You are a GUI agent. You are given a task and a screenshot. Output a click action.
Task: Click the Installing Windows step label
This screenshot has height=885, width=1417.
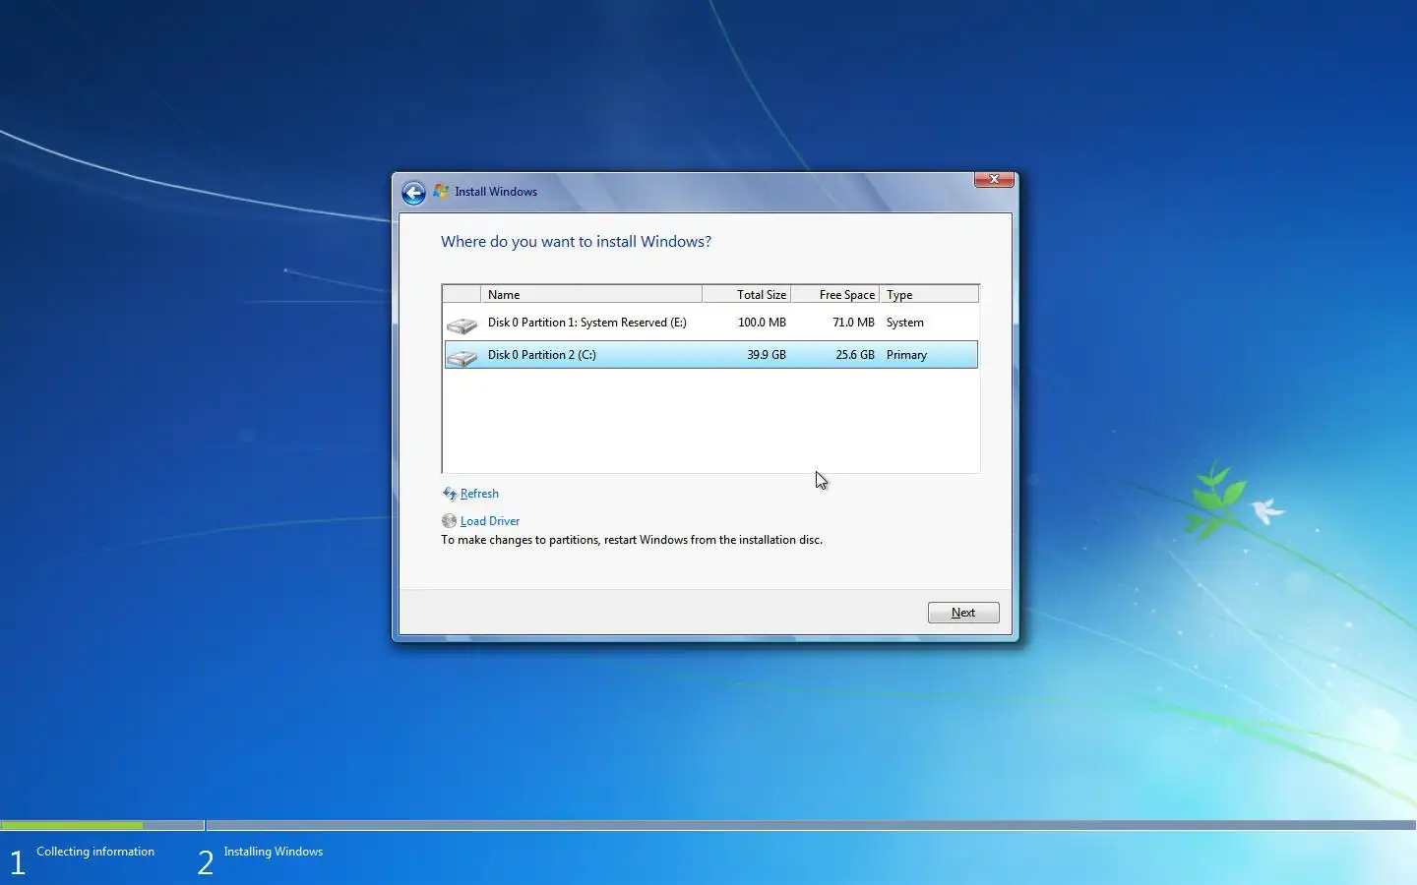[274, 852]
